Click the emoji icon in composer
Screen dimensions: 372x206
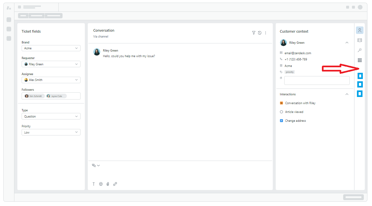pos(101,184)
